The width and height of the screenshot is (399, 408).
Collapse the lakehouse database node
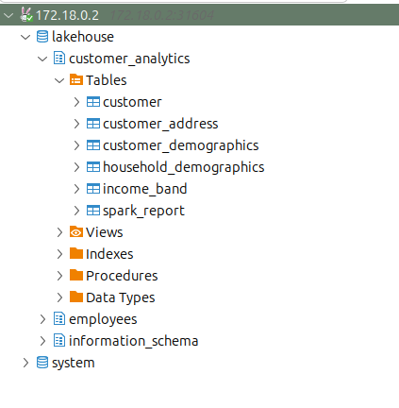pyautogui.click(x=25, y=37)
